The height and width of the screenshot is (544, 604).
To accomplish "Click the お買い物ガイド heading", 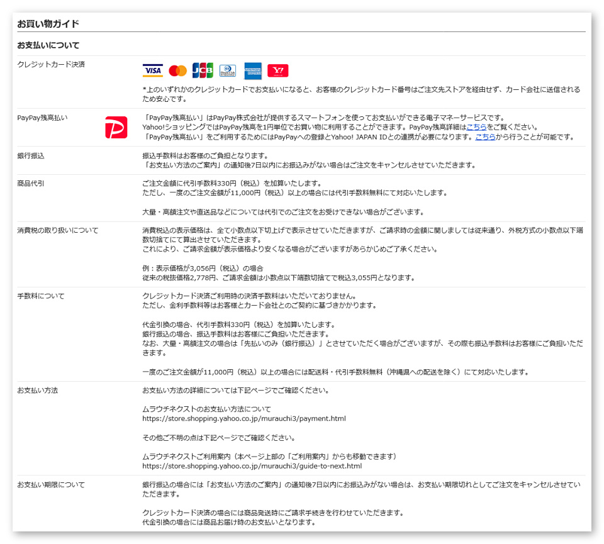I will click(48, 24).
